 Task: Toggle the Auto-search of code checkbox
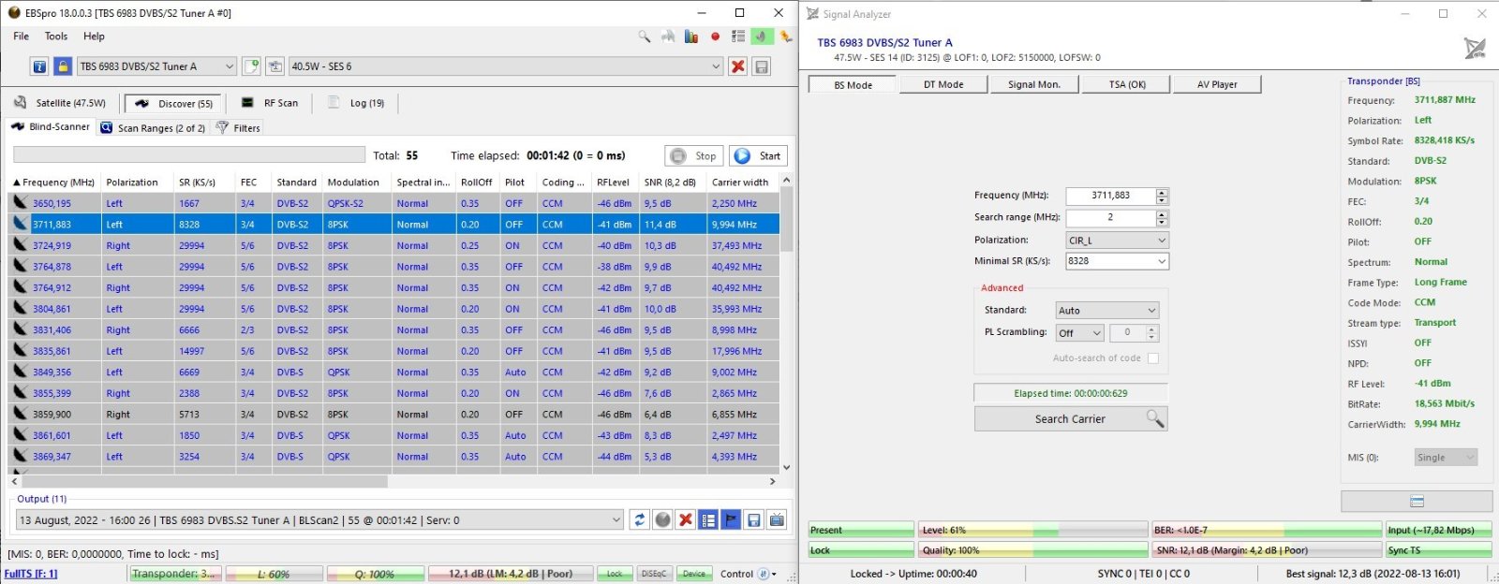tap(1153, 358)
